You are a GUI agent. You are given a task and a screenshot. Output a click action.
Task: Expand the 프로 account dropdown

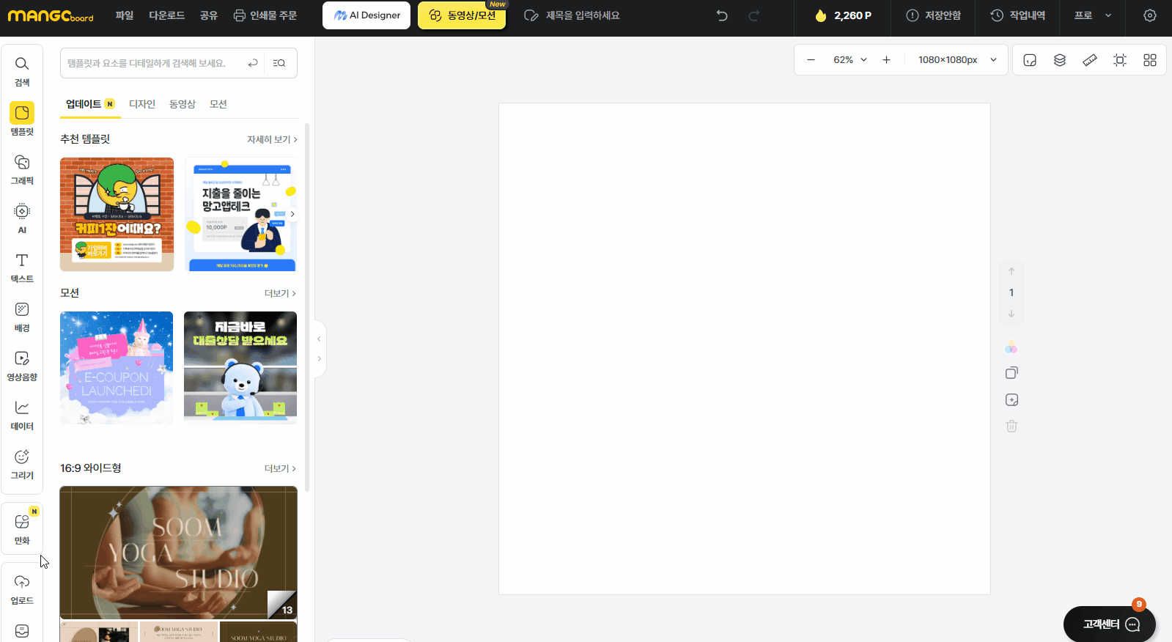[x=1093, y=15]
